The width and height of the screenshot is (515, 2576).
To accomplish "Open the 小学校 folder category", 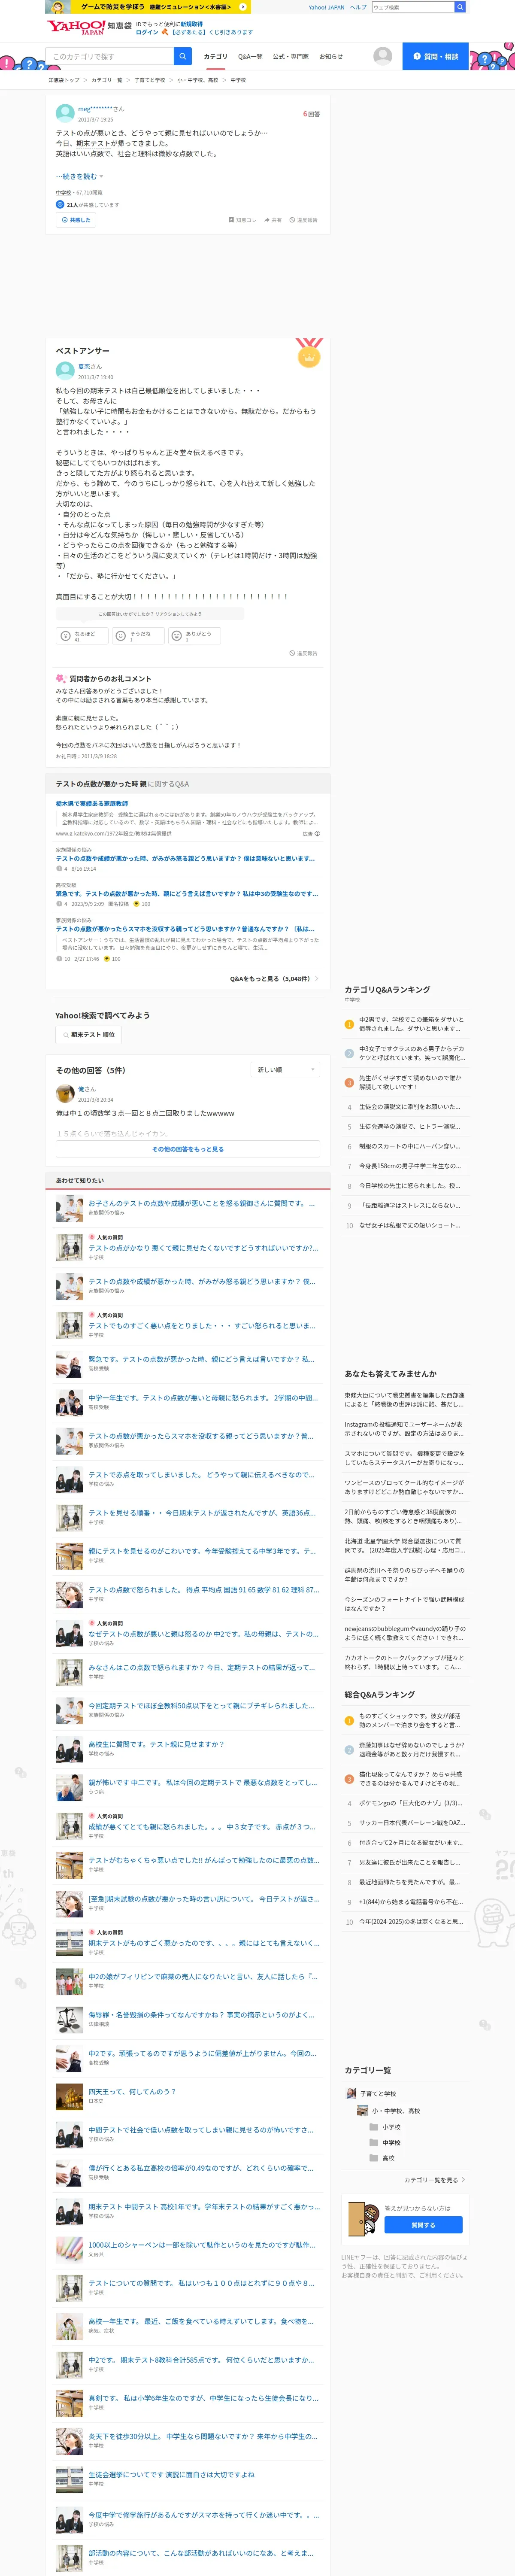I will pos(391,2127).
